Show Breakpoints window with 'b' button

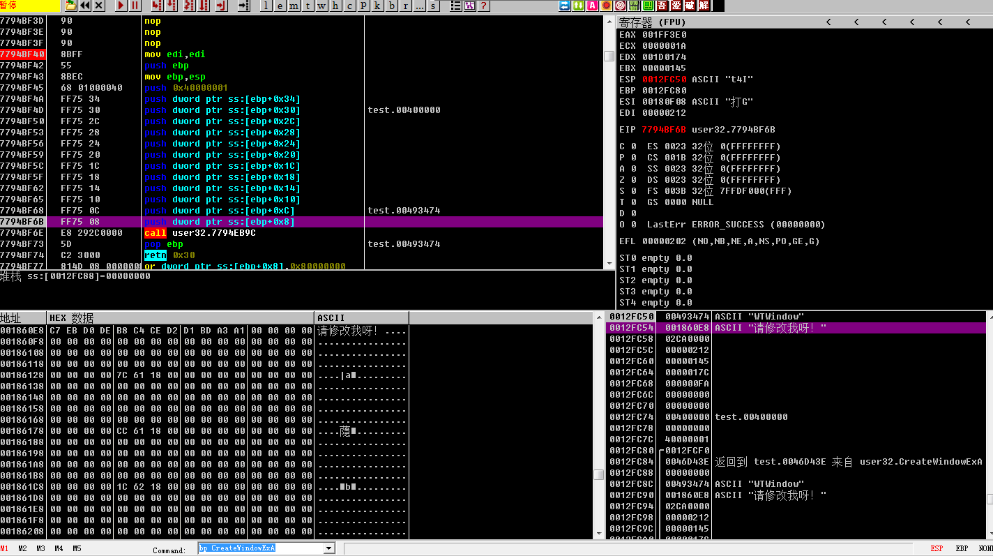point(392,6)
